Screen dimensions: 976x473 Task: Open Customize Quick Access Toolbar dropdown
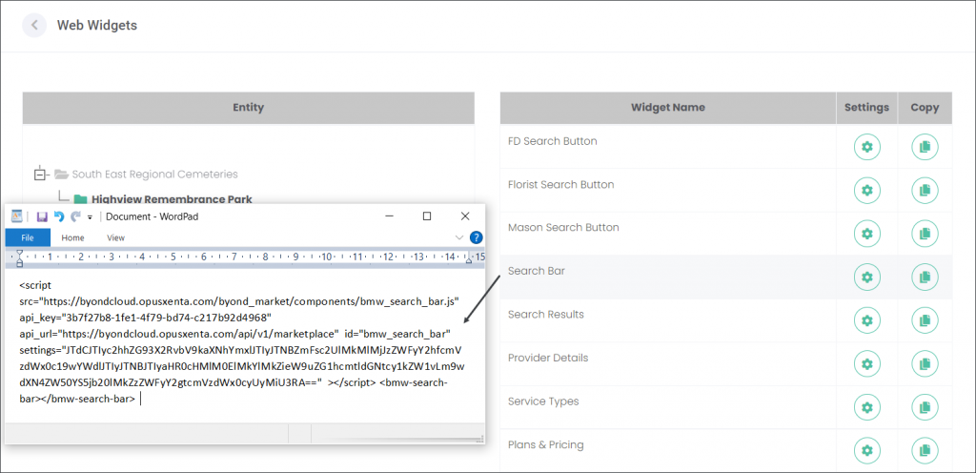(x=90, y=217)
